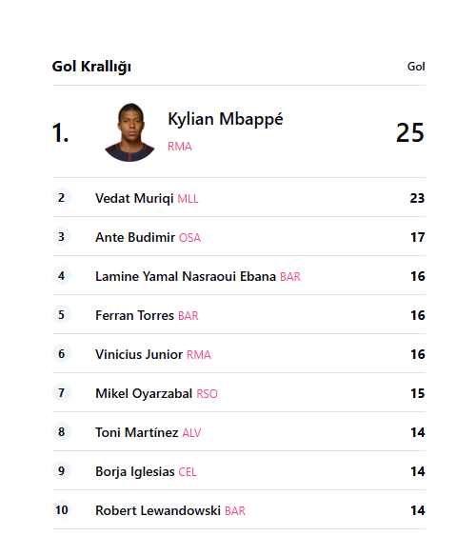This screenshot has width=457, height=556.
Task: Select Toni Martínez row
Action: [239, 431]
